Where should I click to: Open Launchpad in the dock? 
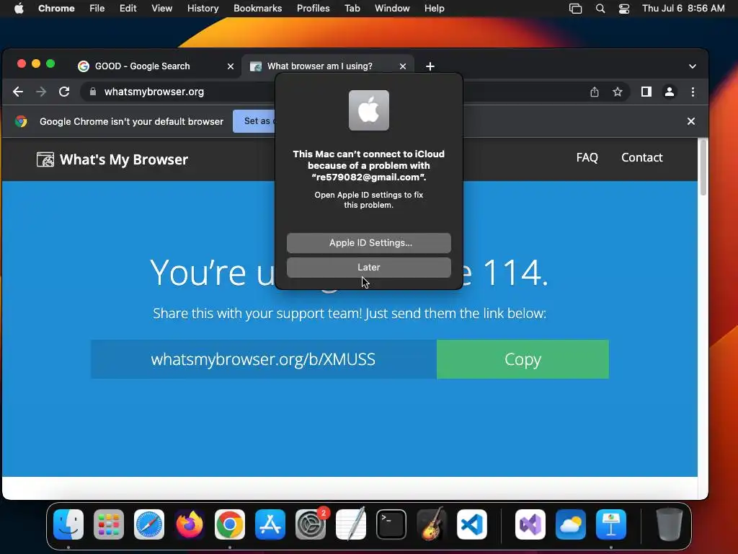(x=109, y=524)
